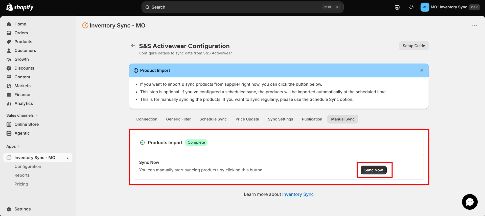Click the search bar
Image resolution: width=485 pixels, height=216 pixels.
pos(242,7)
